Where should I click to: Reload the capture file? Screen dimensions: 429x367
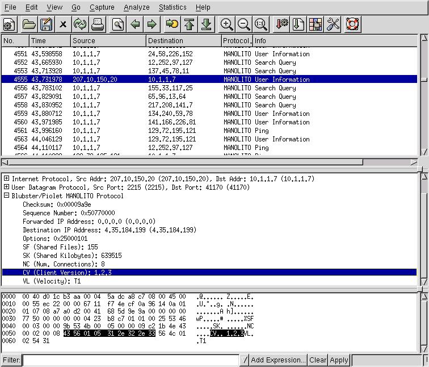80,24
